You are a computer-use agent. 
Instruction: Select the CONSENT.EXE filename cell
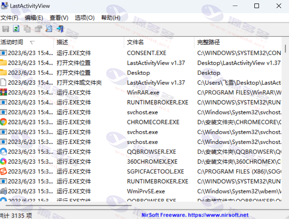coord(147,53)
